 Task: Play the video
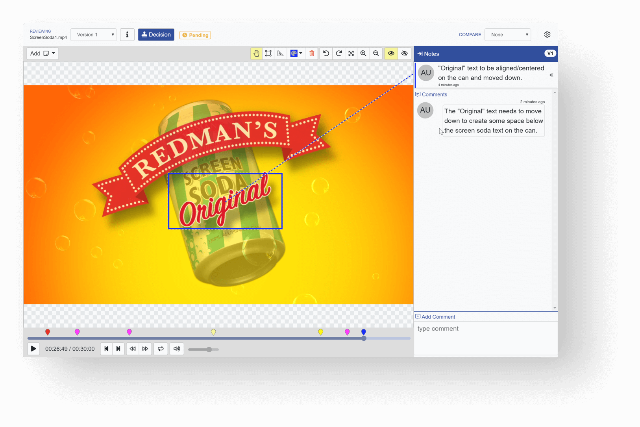33,349
